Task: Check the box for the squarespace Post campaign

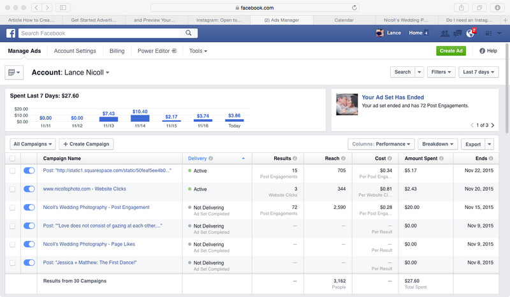Action: pos(12,171)
